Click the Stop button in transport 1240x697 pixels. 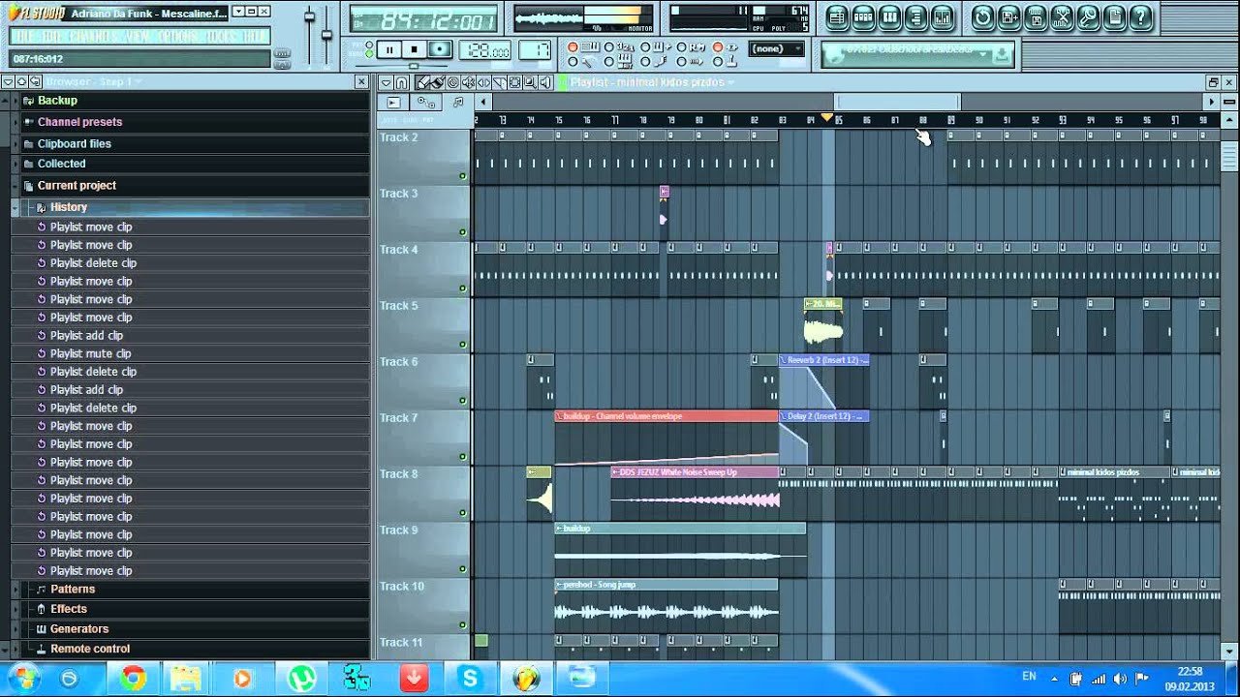click(414, 49)
